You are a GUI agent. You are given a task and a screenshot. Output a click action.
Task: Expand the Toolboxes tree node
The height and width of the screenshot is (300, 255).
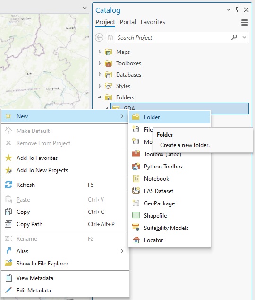(x=100, y=63)
